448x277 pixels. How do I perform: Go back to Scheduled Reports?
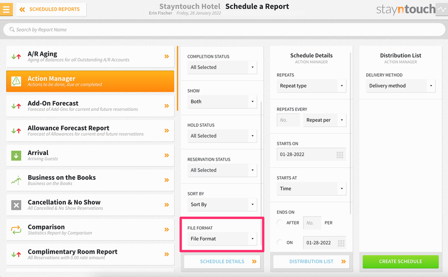52,9
